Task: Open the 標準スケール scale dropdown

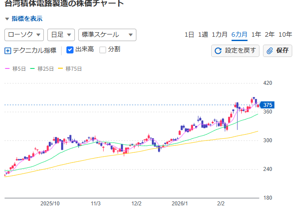Action: [x=107, y=34]
